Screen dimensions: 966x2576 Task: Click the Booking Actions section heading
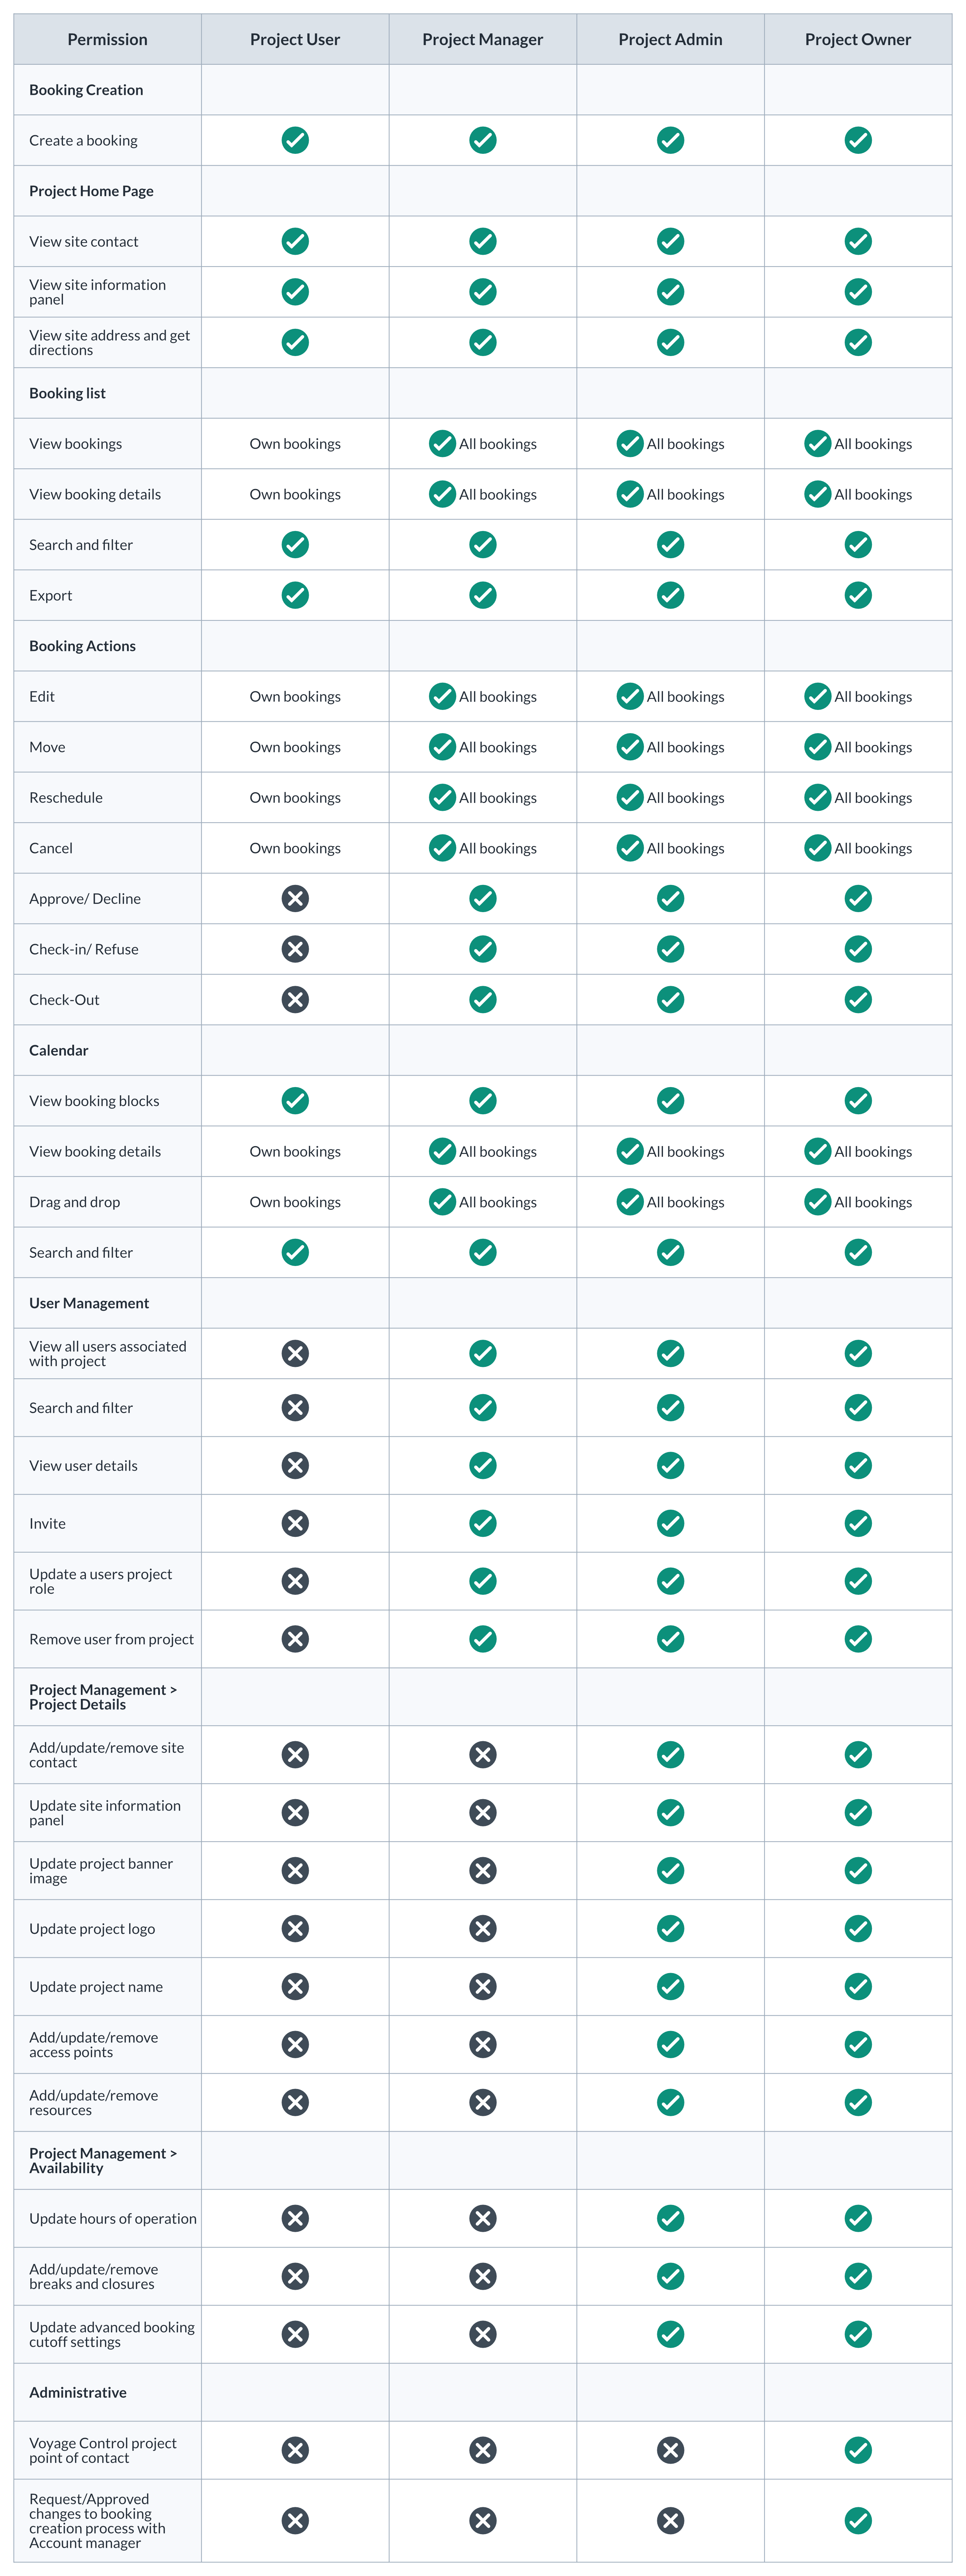pos(82,646)
